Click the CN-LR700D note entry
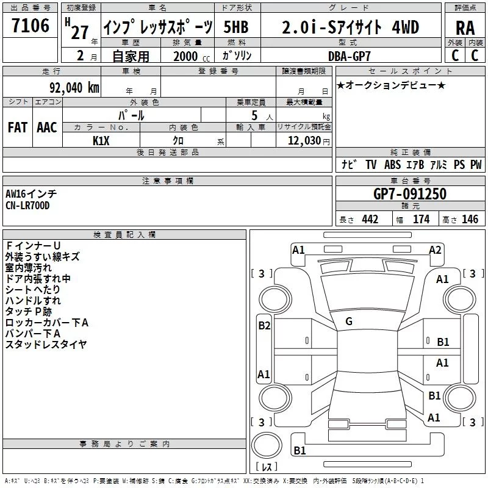 (27, 206)
